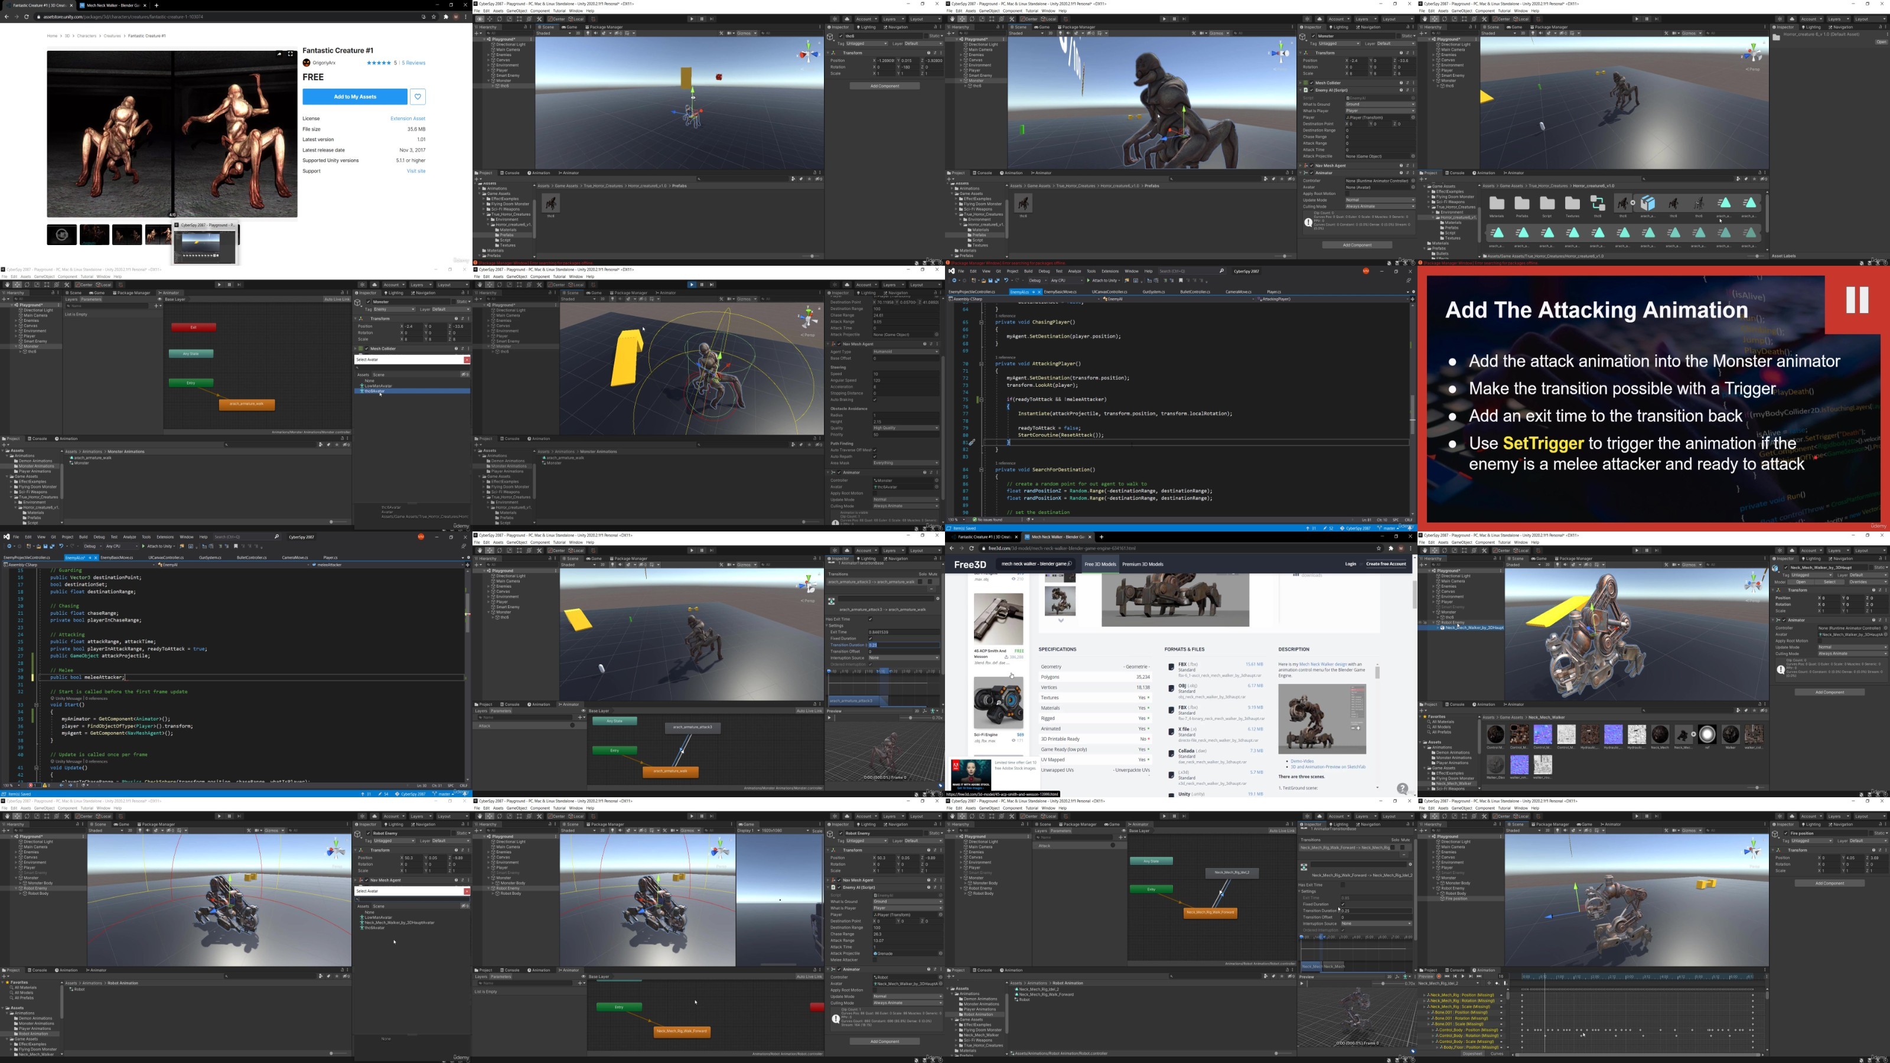Toggle Has Exit Time for Neck_Mech_Rig_Walk_Forward transition
1890x1063 pixels.
[x=1344, y=885]
